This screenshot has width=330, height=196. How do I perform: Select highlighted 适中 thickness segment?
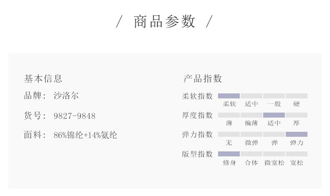[274, 115]
